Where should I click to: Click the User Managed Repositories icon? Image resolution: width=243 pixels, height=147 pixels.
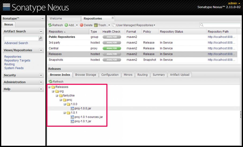coord(114,25)
